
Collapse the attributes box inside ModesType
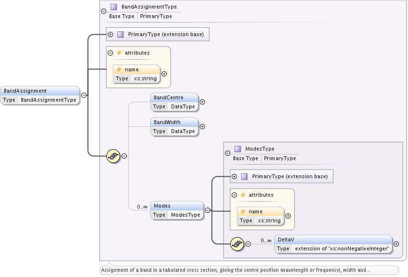click(234, 195)
